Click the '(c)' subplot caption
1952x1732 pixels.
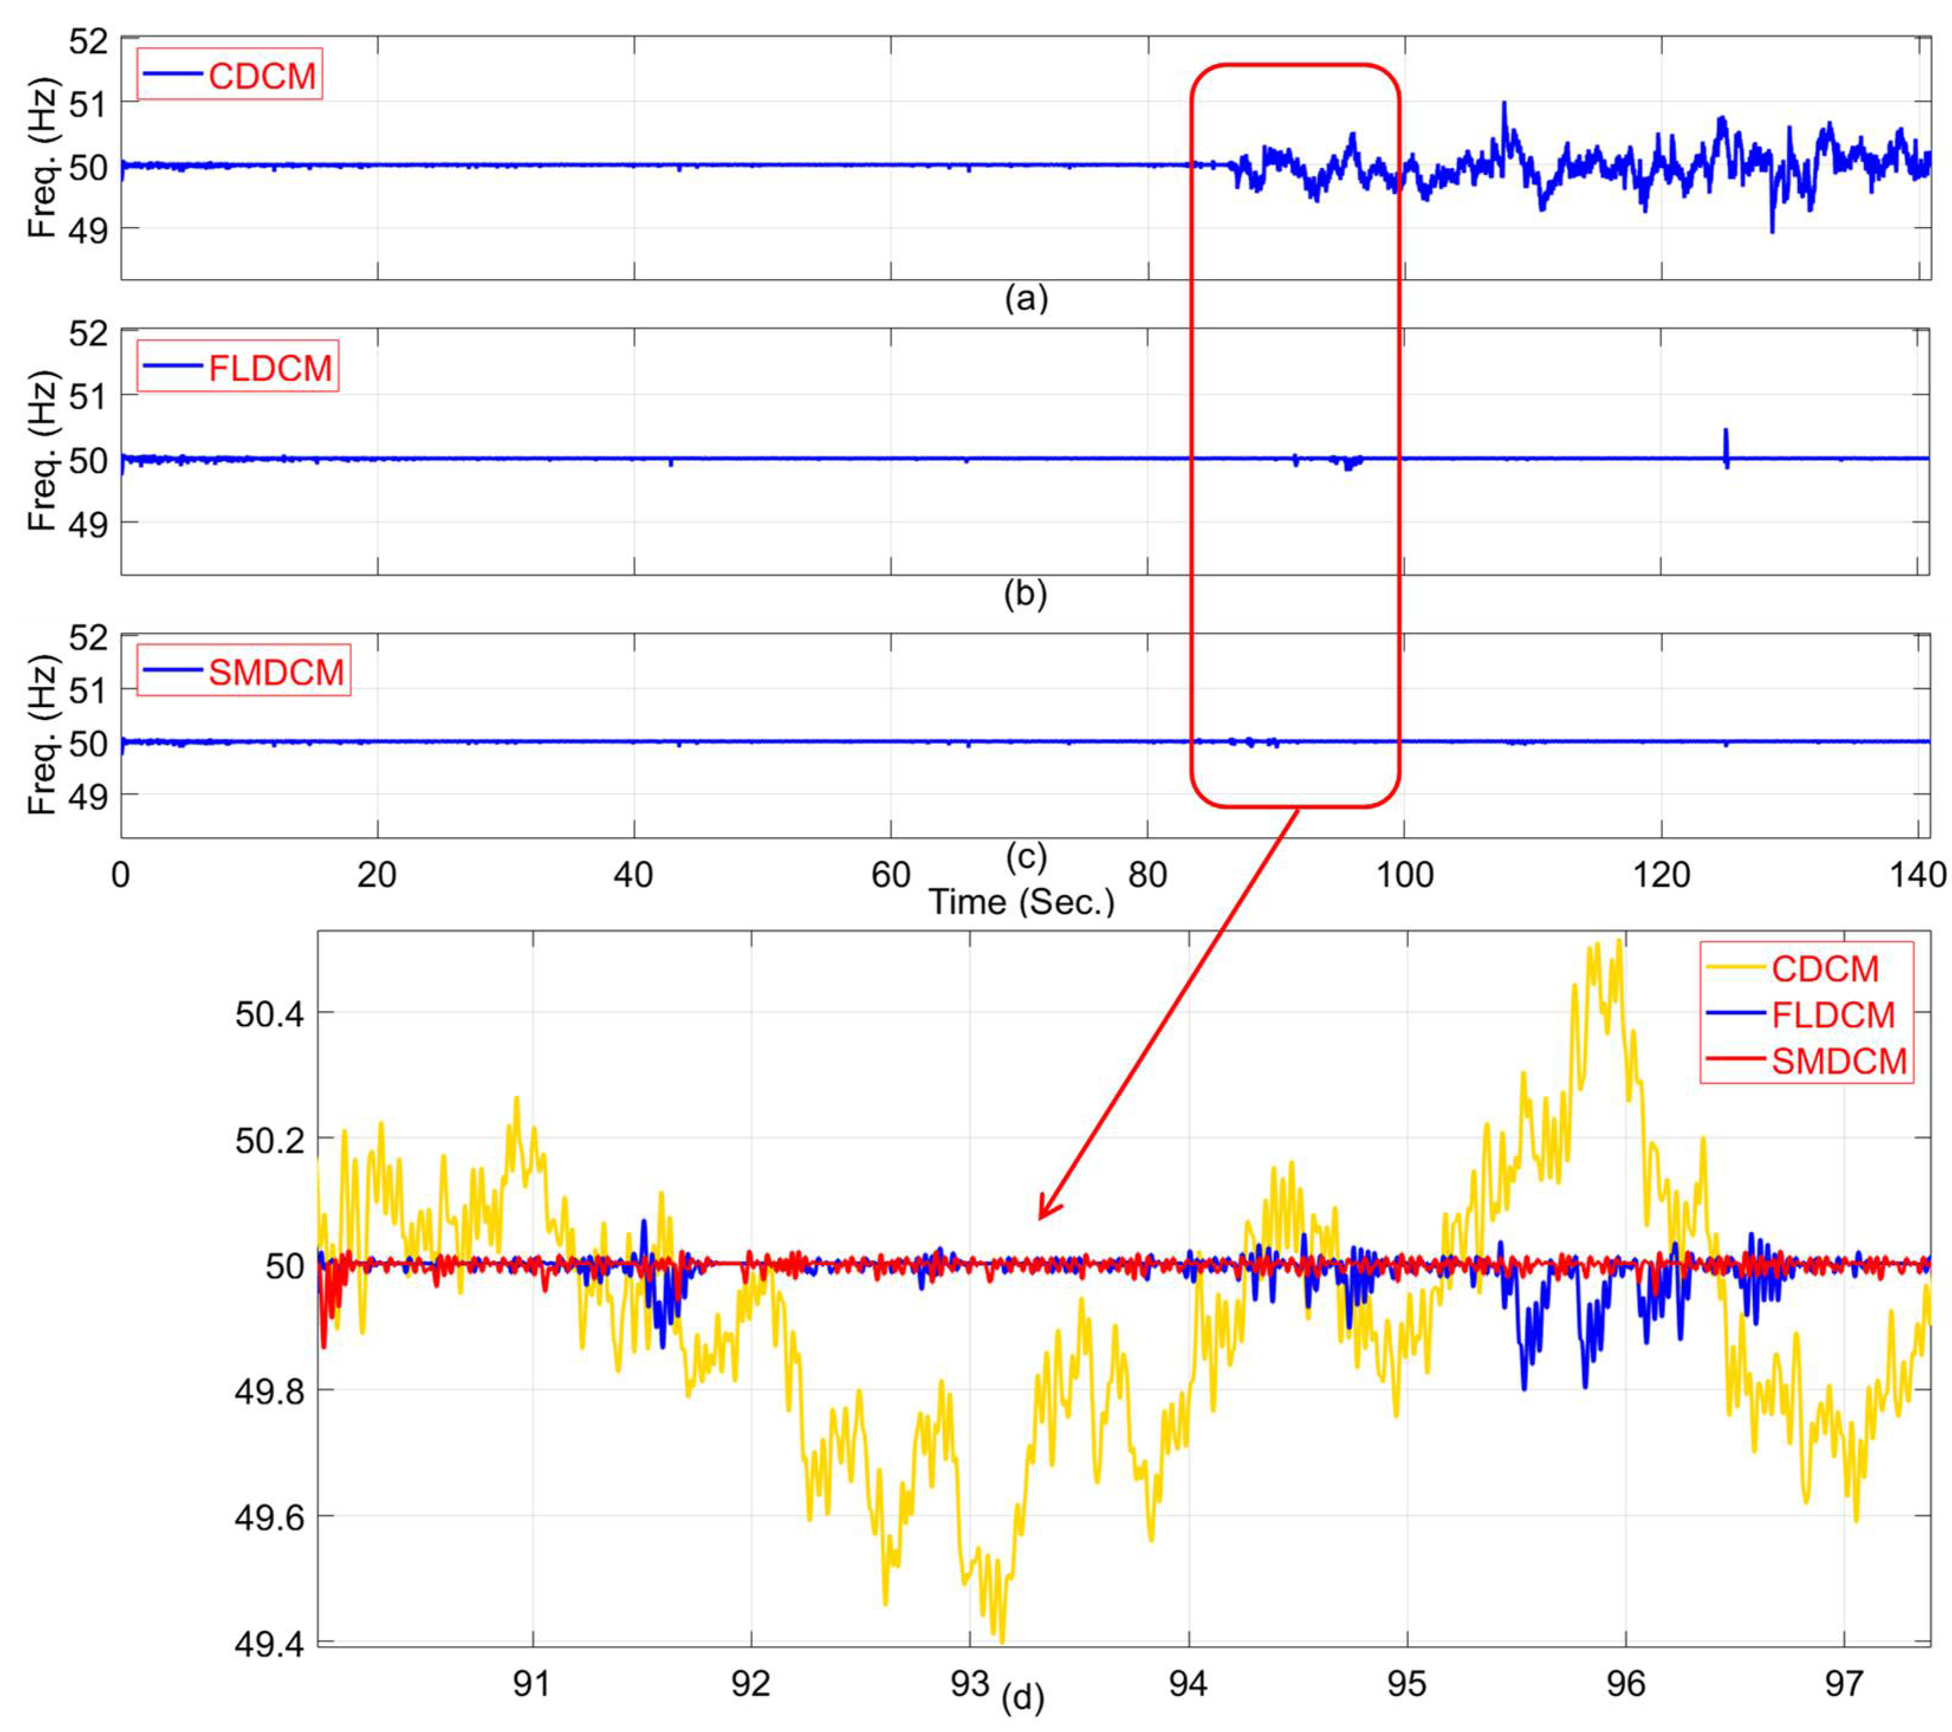click(x=1026, y=857)
